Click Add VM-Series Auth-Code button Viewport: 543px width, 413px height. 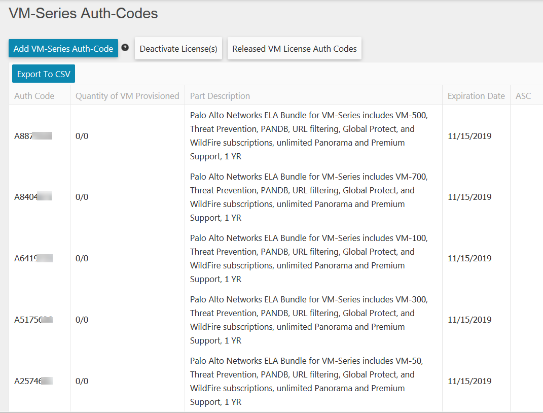pos(63,49)
